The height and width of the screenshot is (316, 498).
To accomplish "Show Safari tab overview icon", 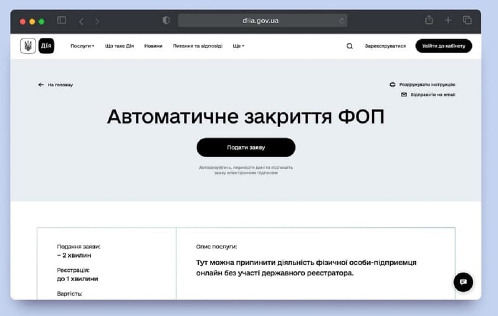I will tap(467, 20).
